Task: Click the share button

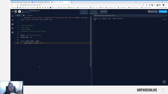Action: [x=103, y=11]
